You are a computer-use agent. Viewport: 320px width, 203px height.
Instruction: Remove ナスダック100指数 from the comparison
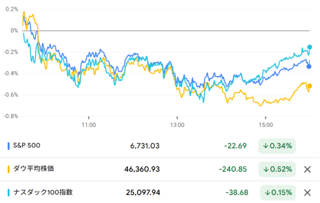point(306,193)
